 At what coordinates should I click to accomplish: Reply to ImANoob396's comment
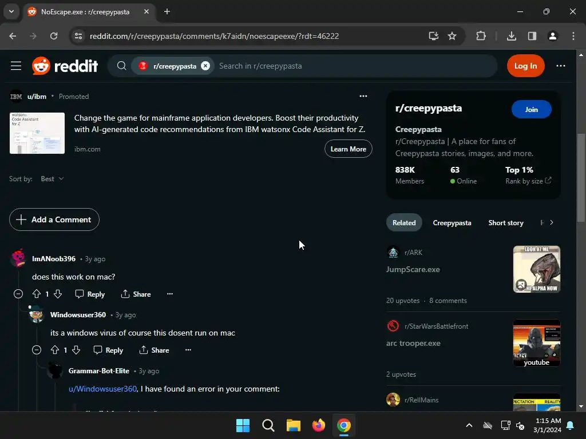(90, 294)
